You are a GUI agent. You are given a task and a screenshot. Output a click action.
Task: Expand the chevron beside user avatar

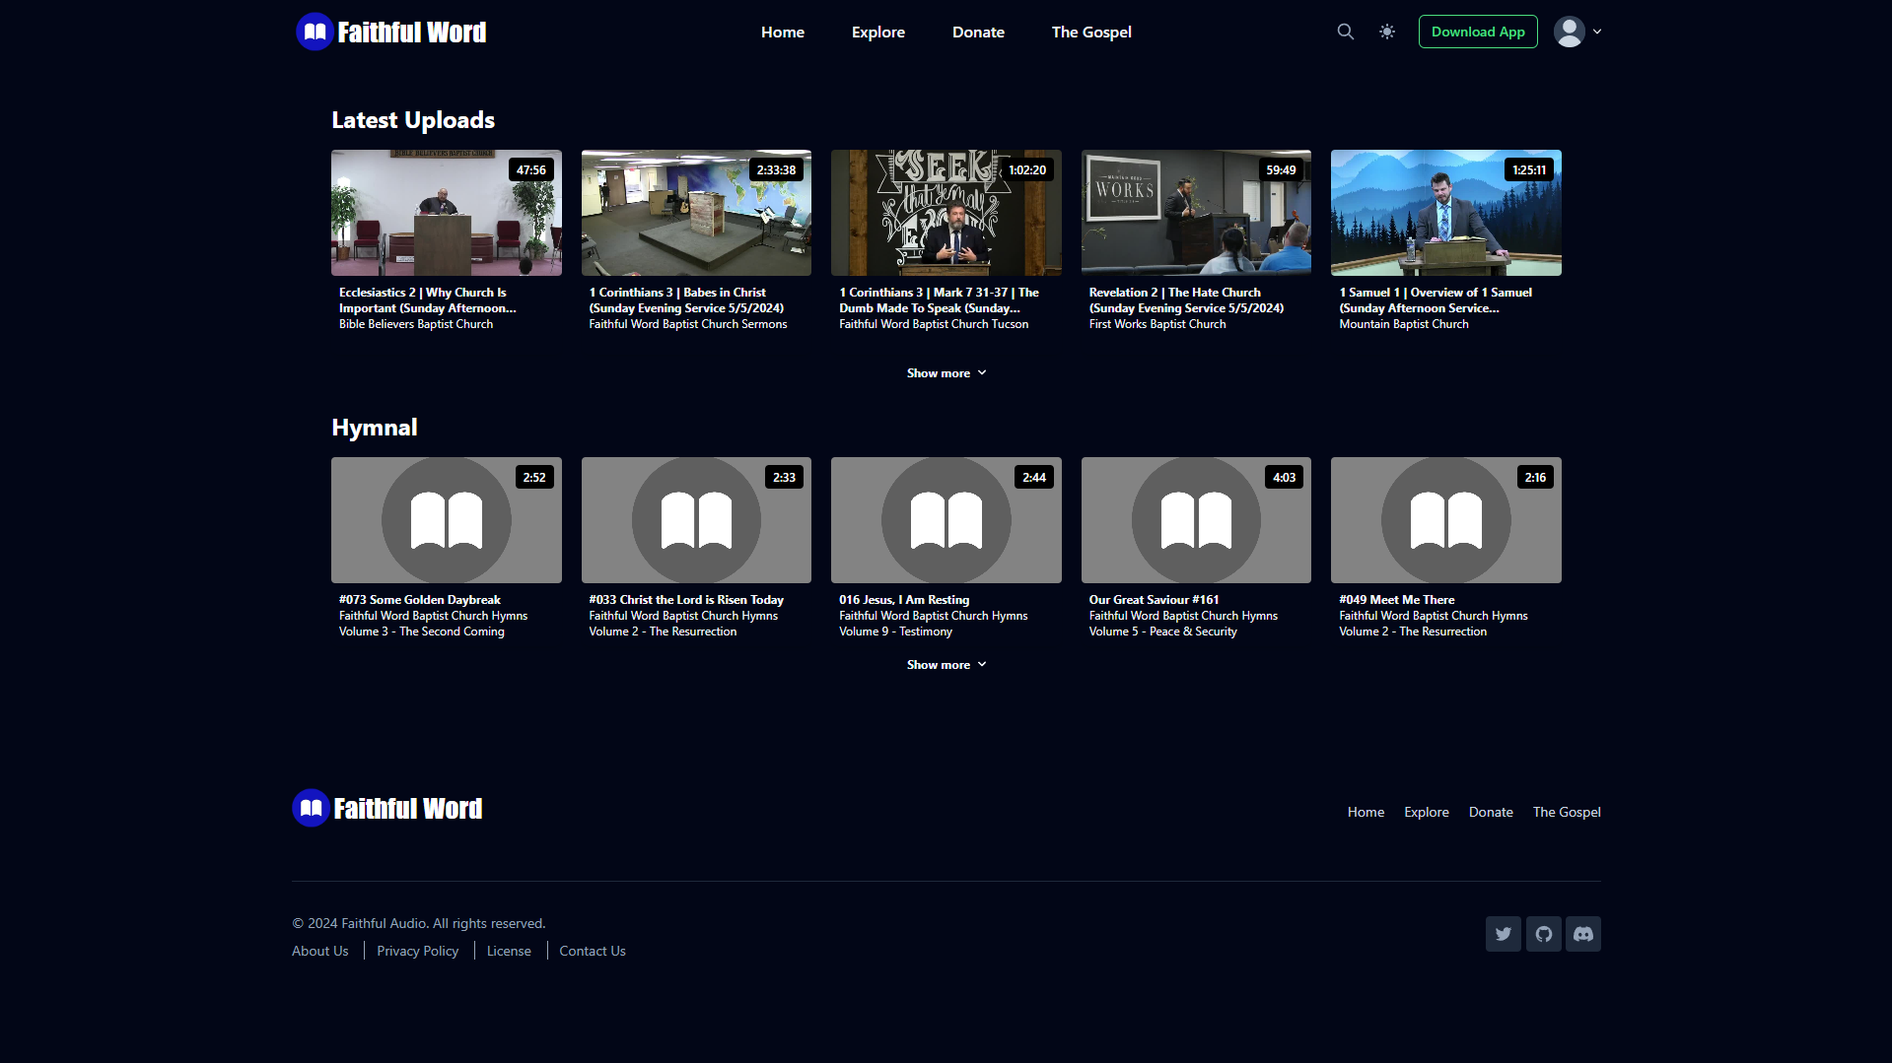(1597, 32)
